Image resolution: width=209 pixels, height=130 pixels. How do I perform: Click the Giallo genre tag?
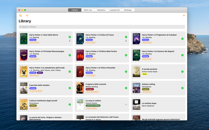145,74
